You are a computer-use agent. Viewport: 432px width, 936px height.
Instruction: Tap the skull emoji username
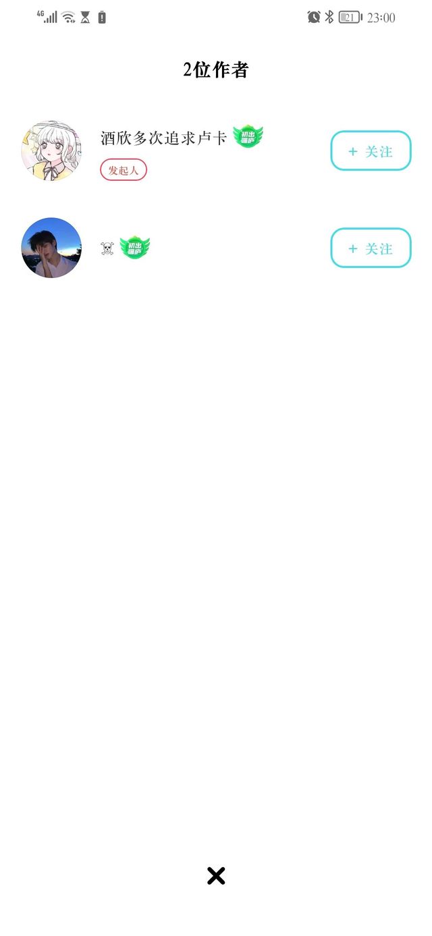pyautogui.click(x=107, y=248)
